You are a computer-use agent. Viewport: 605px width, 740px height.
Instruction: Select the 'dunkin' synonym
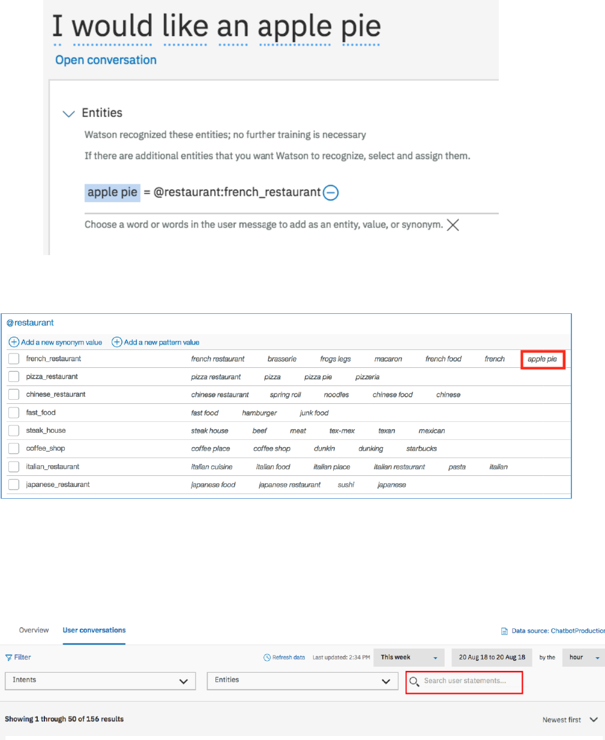point(325,449)
